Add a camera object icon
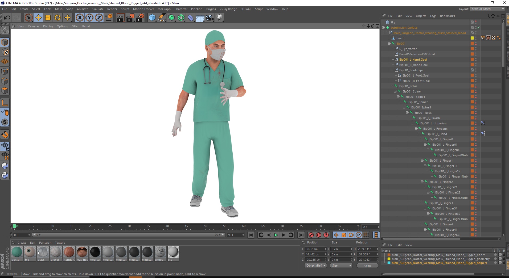 click(x=210, y=18)
